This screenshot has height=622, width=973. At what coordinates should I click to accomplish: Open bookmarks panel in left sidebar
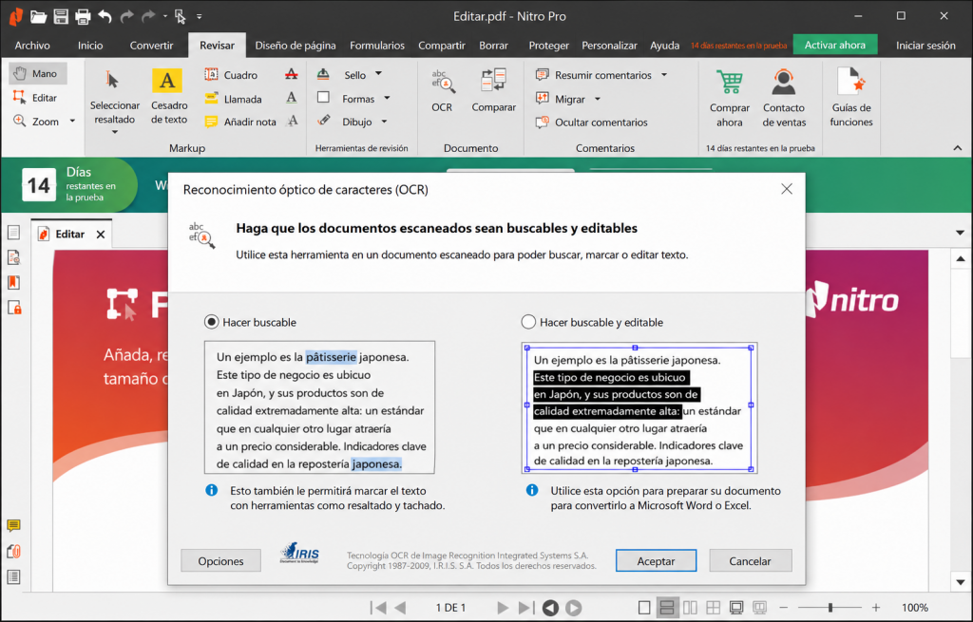pyautogui.click(x=13, y=283)
